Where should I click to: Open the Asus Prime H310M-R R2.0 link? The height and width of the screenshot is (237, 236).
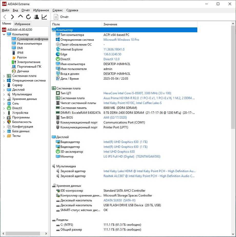pos(149,98)
